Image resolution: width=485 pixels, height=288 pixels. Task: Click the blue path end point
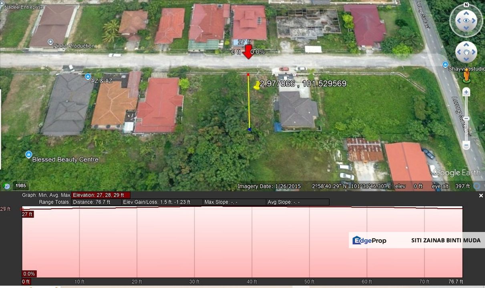point(250,130)
